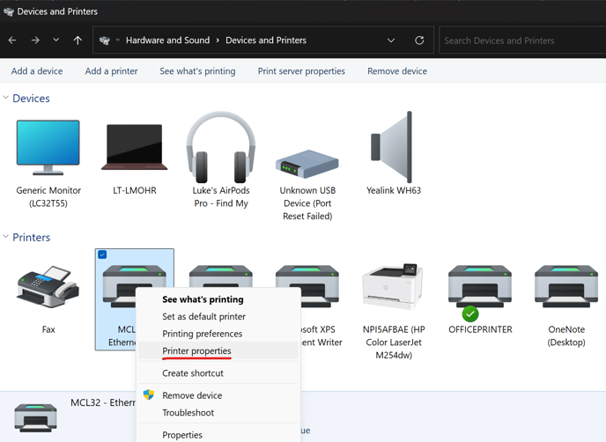
Task: Click the LT-LMOHR laptop icon
Action: pos(135,148)
